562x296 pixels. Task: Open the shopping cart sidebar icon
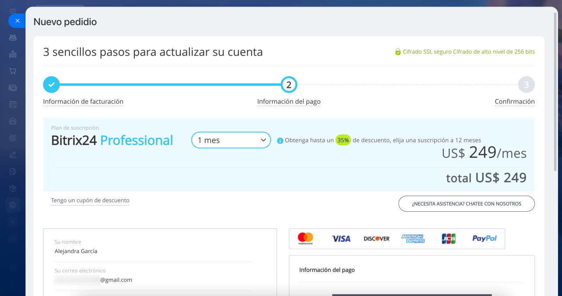[13, 71]
